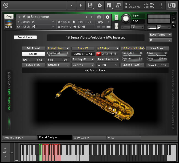Click Store KS button
The width and height of the screenshot is (179, 163).
coord(83,48)
